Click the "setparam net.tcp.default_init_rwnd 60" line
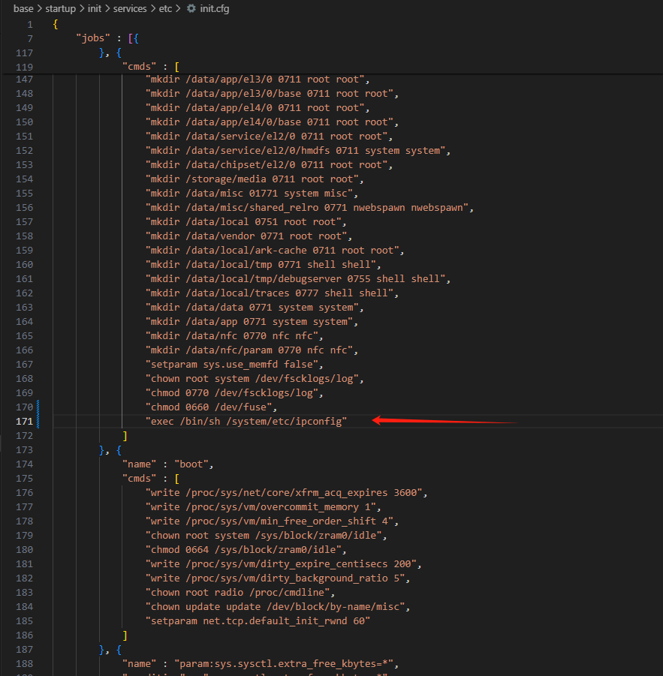The height and width of the screenshot is (676, 663). (x=258, y=620)
